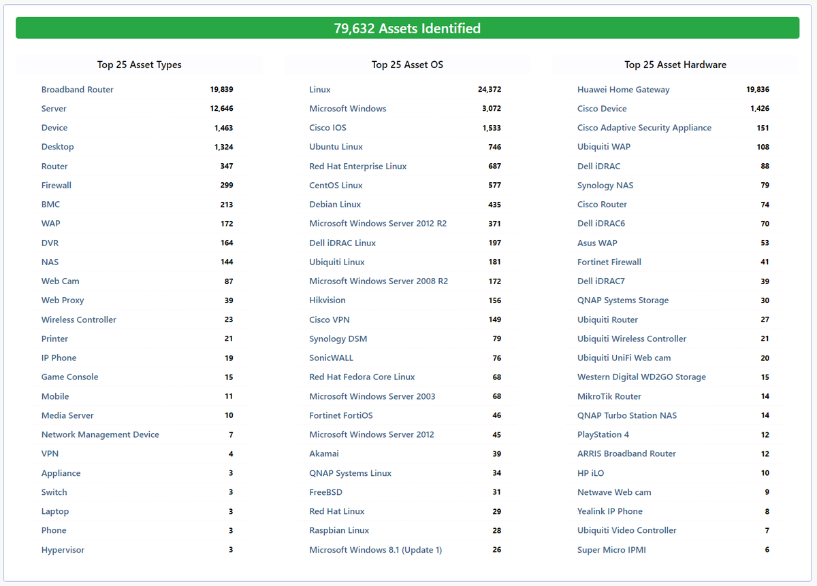Open Ubiquiti Video Controller link
Viewport: 817px width, 586px height.
click(x=627, y=530)
